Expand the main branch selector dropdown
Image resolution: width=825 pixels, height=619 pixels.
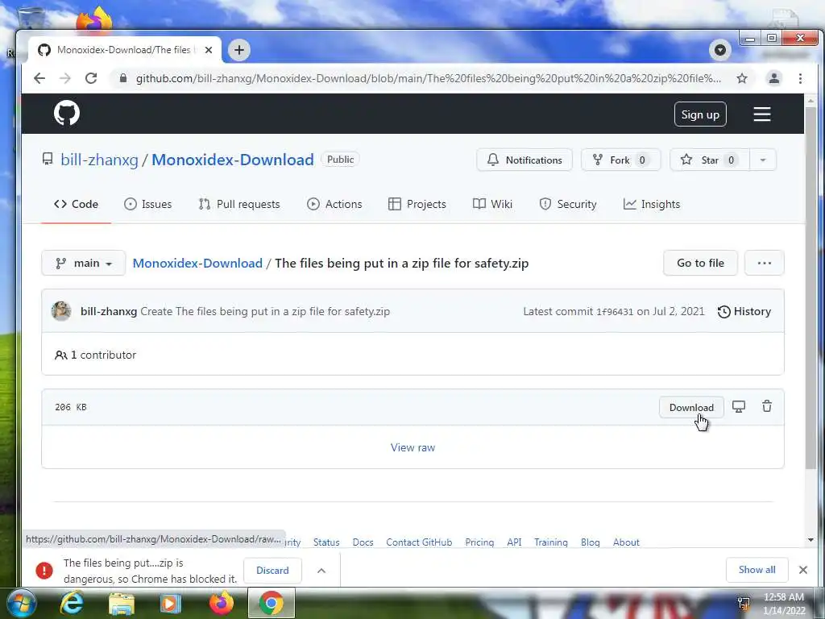click(x=84, y=263)
